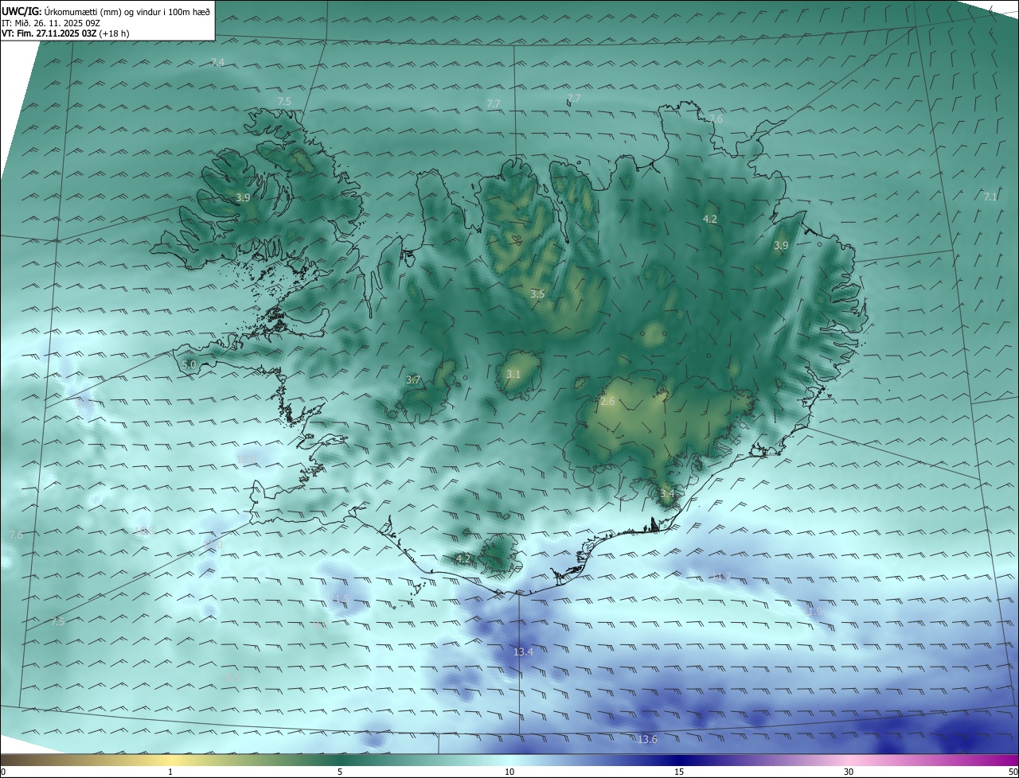
Task: Click the 5.0 value label
Action: [x=189, y=364]
